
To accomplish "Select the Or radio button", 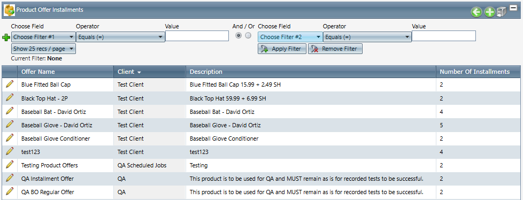I will 248,36.
